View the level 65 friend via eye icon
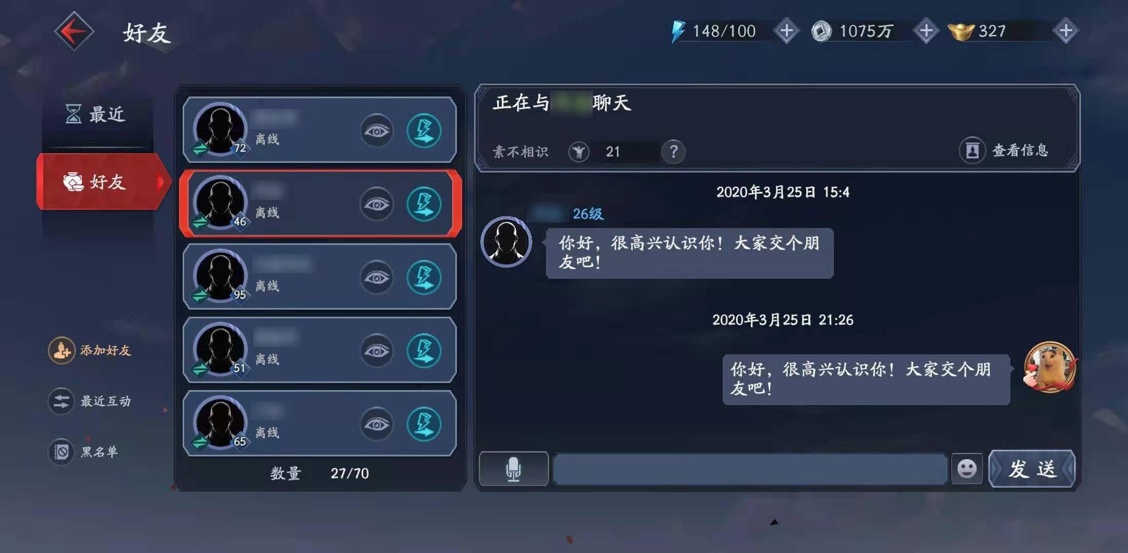Viewport: 1128px width, 553px height. (x=377, y=424)
